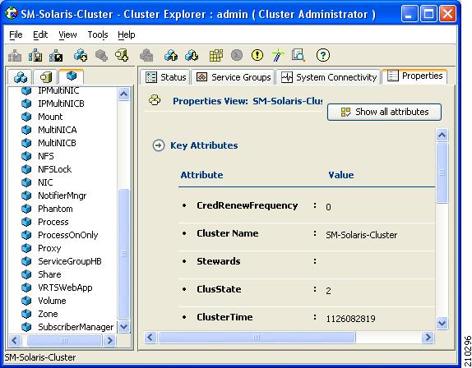Select the NFS resource type
Screen dimensions: 472x368
click(46, 156)
